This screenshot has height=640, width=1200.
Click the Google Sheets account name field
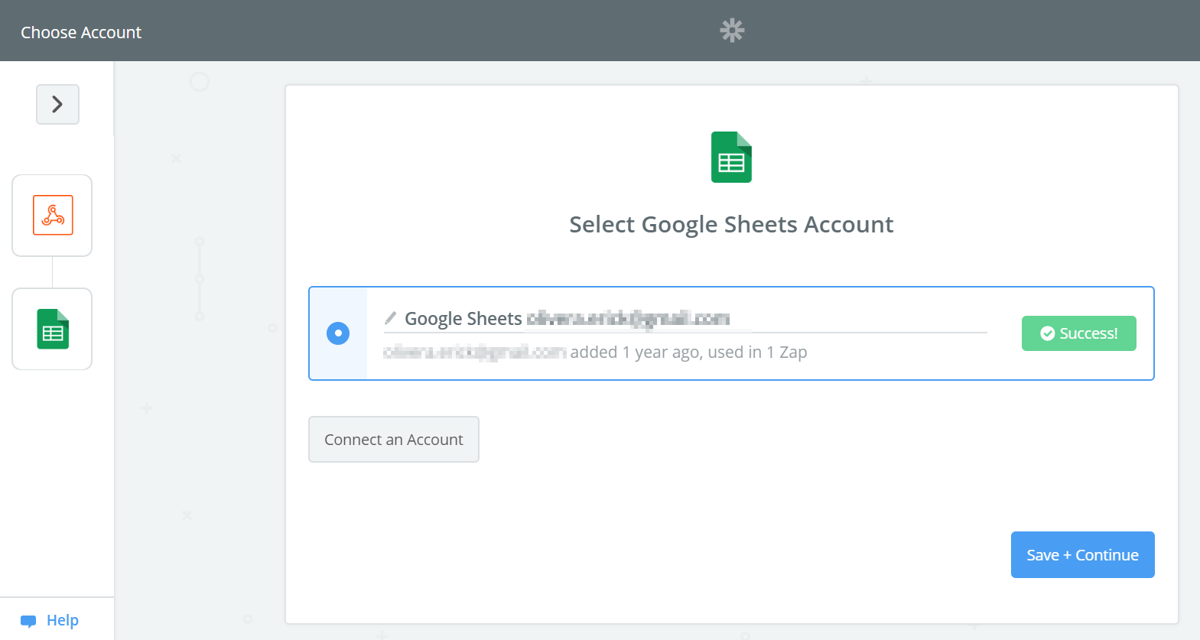[x=685, y=319]
